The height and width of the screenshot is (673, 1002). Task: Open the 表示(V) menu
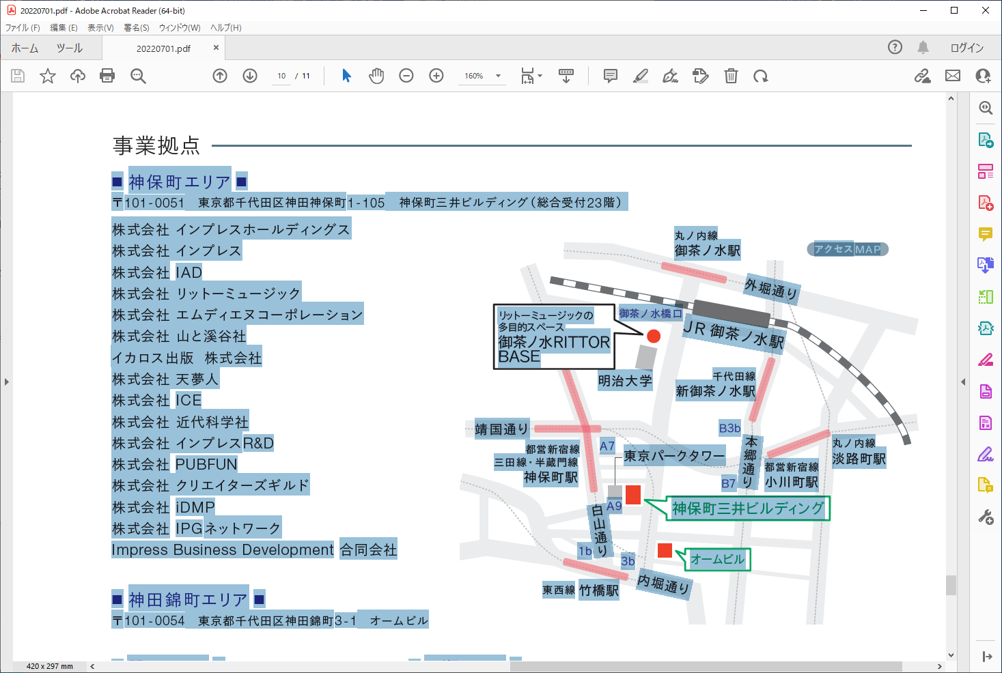(100, 28)
